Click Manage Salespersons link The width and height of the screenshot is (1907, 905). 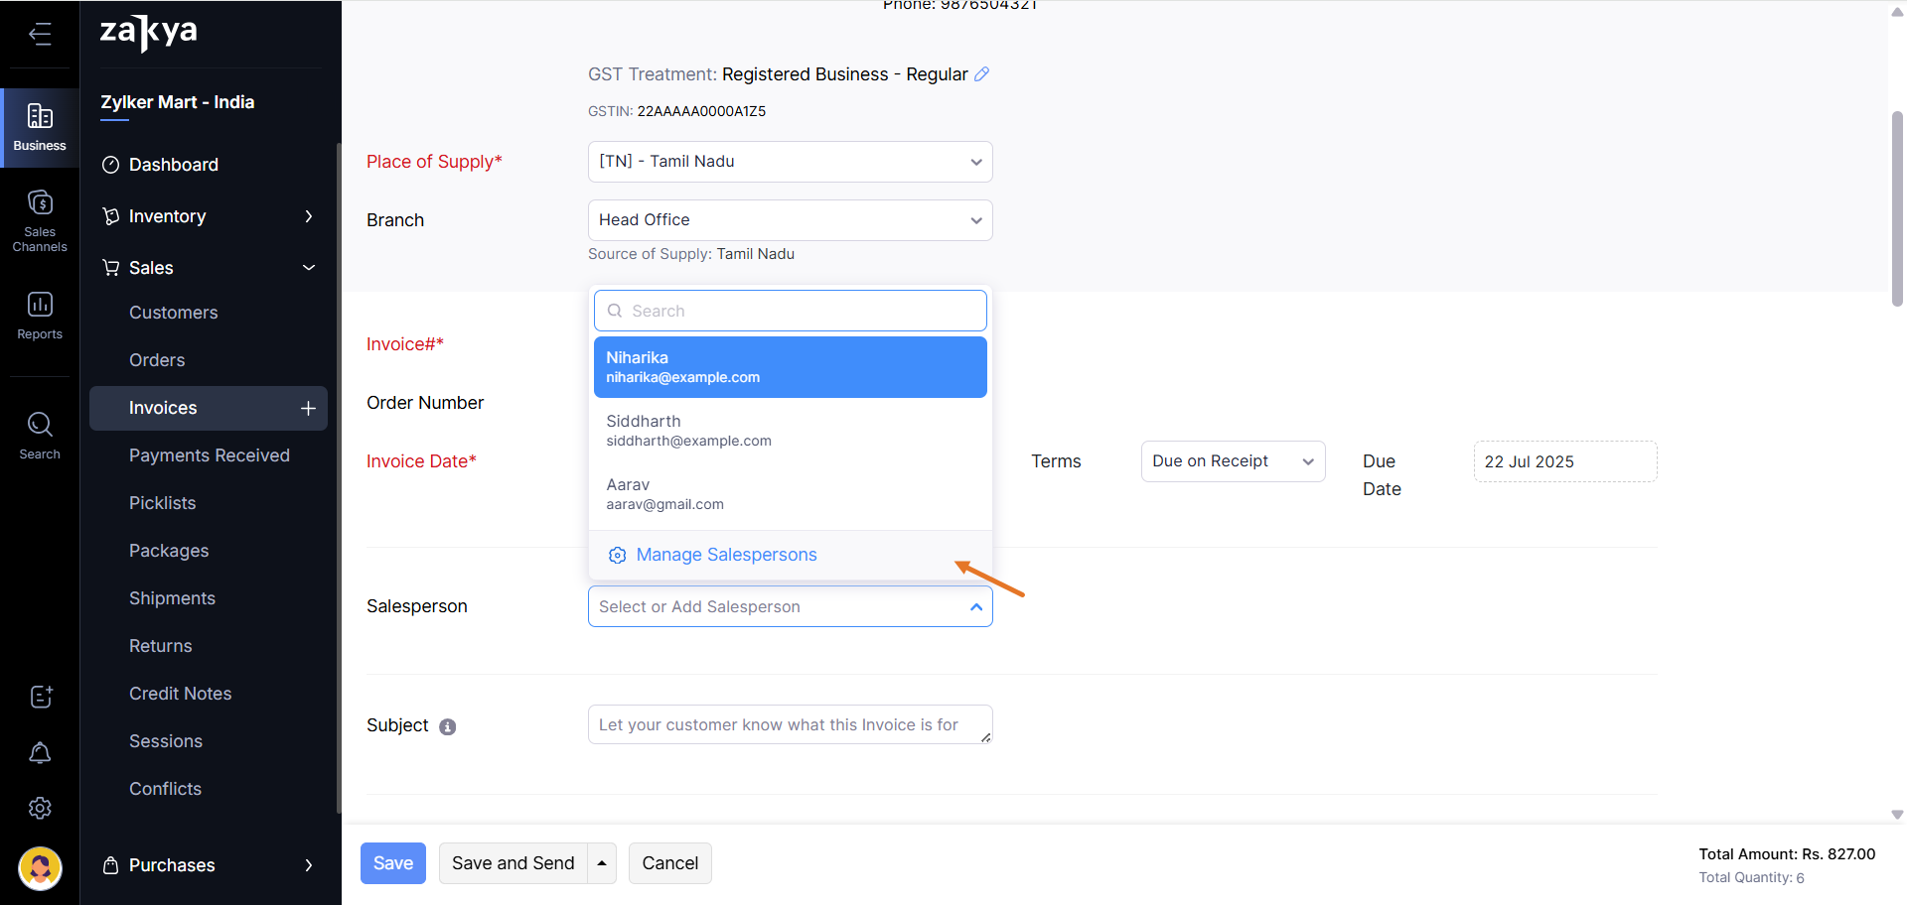(x=726, y=555)
